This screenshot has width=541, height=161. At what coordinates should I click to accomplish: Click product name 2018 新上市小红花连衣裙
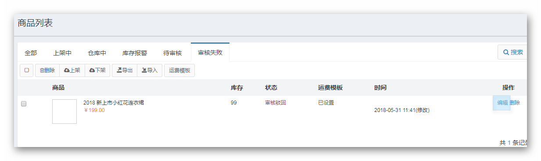[x=114, y=103]
